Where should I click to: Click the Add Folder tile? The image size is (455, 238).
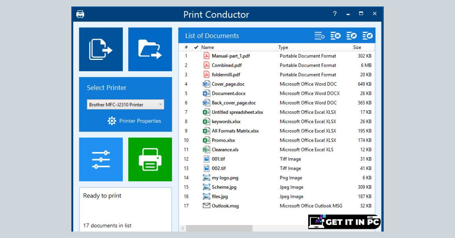pyautogui.click(x=150, y=49)
